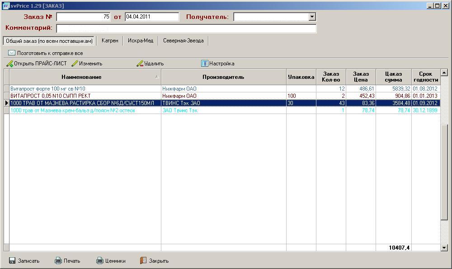
Task: Click the floppy disk Записать icon
Action: (12, 260)
